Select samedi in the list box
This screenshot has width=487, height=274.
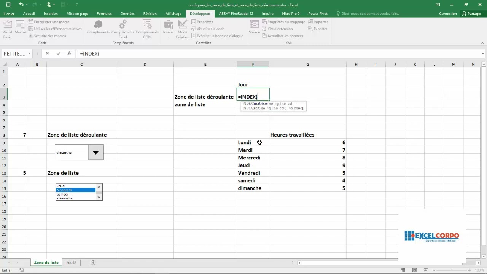pos(76,194)
